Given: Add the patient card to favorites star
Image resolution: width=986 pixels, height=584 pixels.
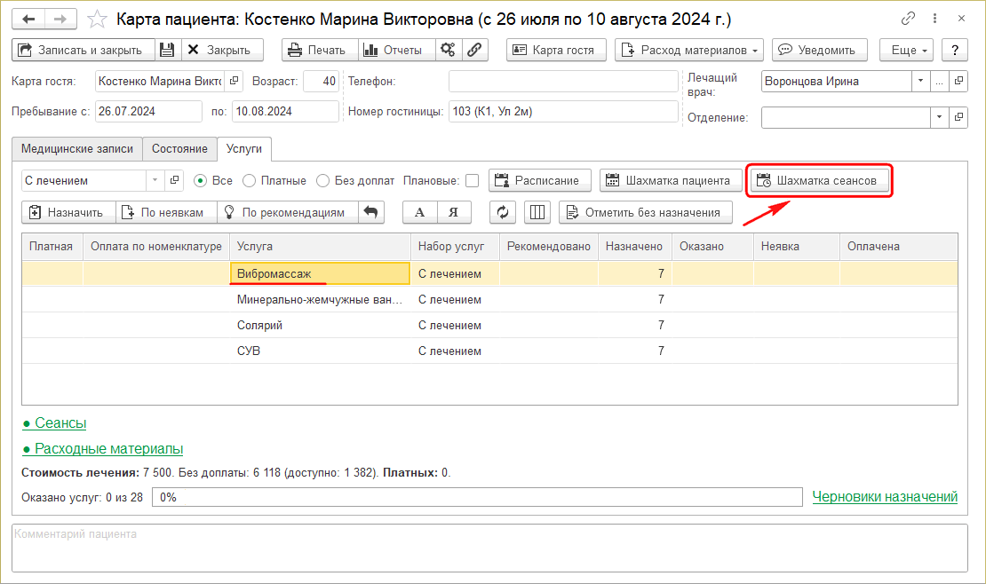Looking at the screenshot, I should click(99, 19).
